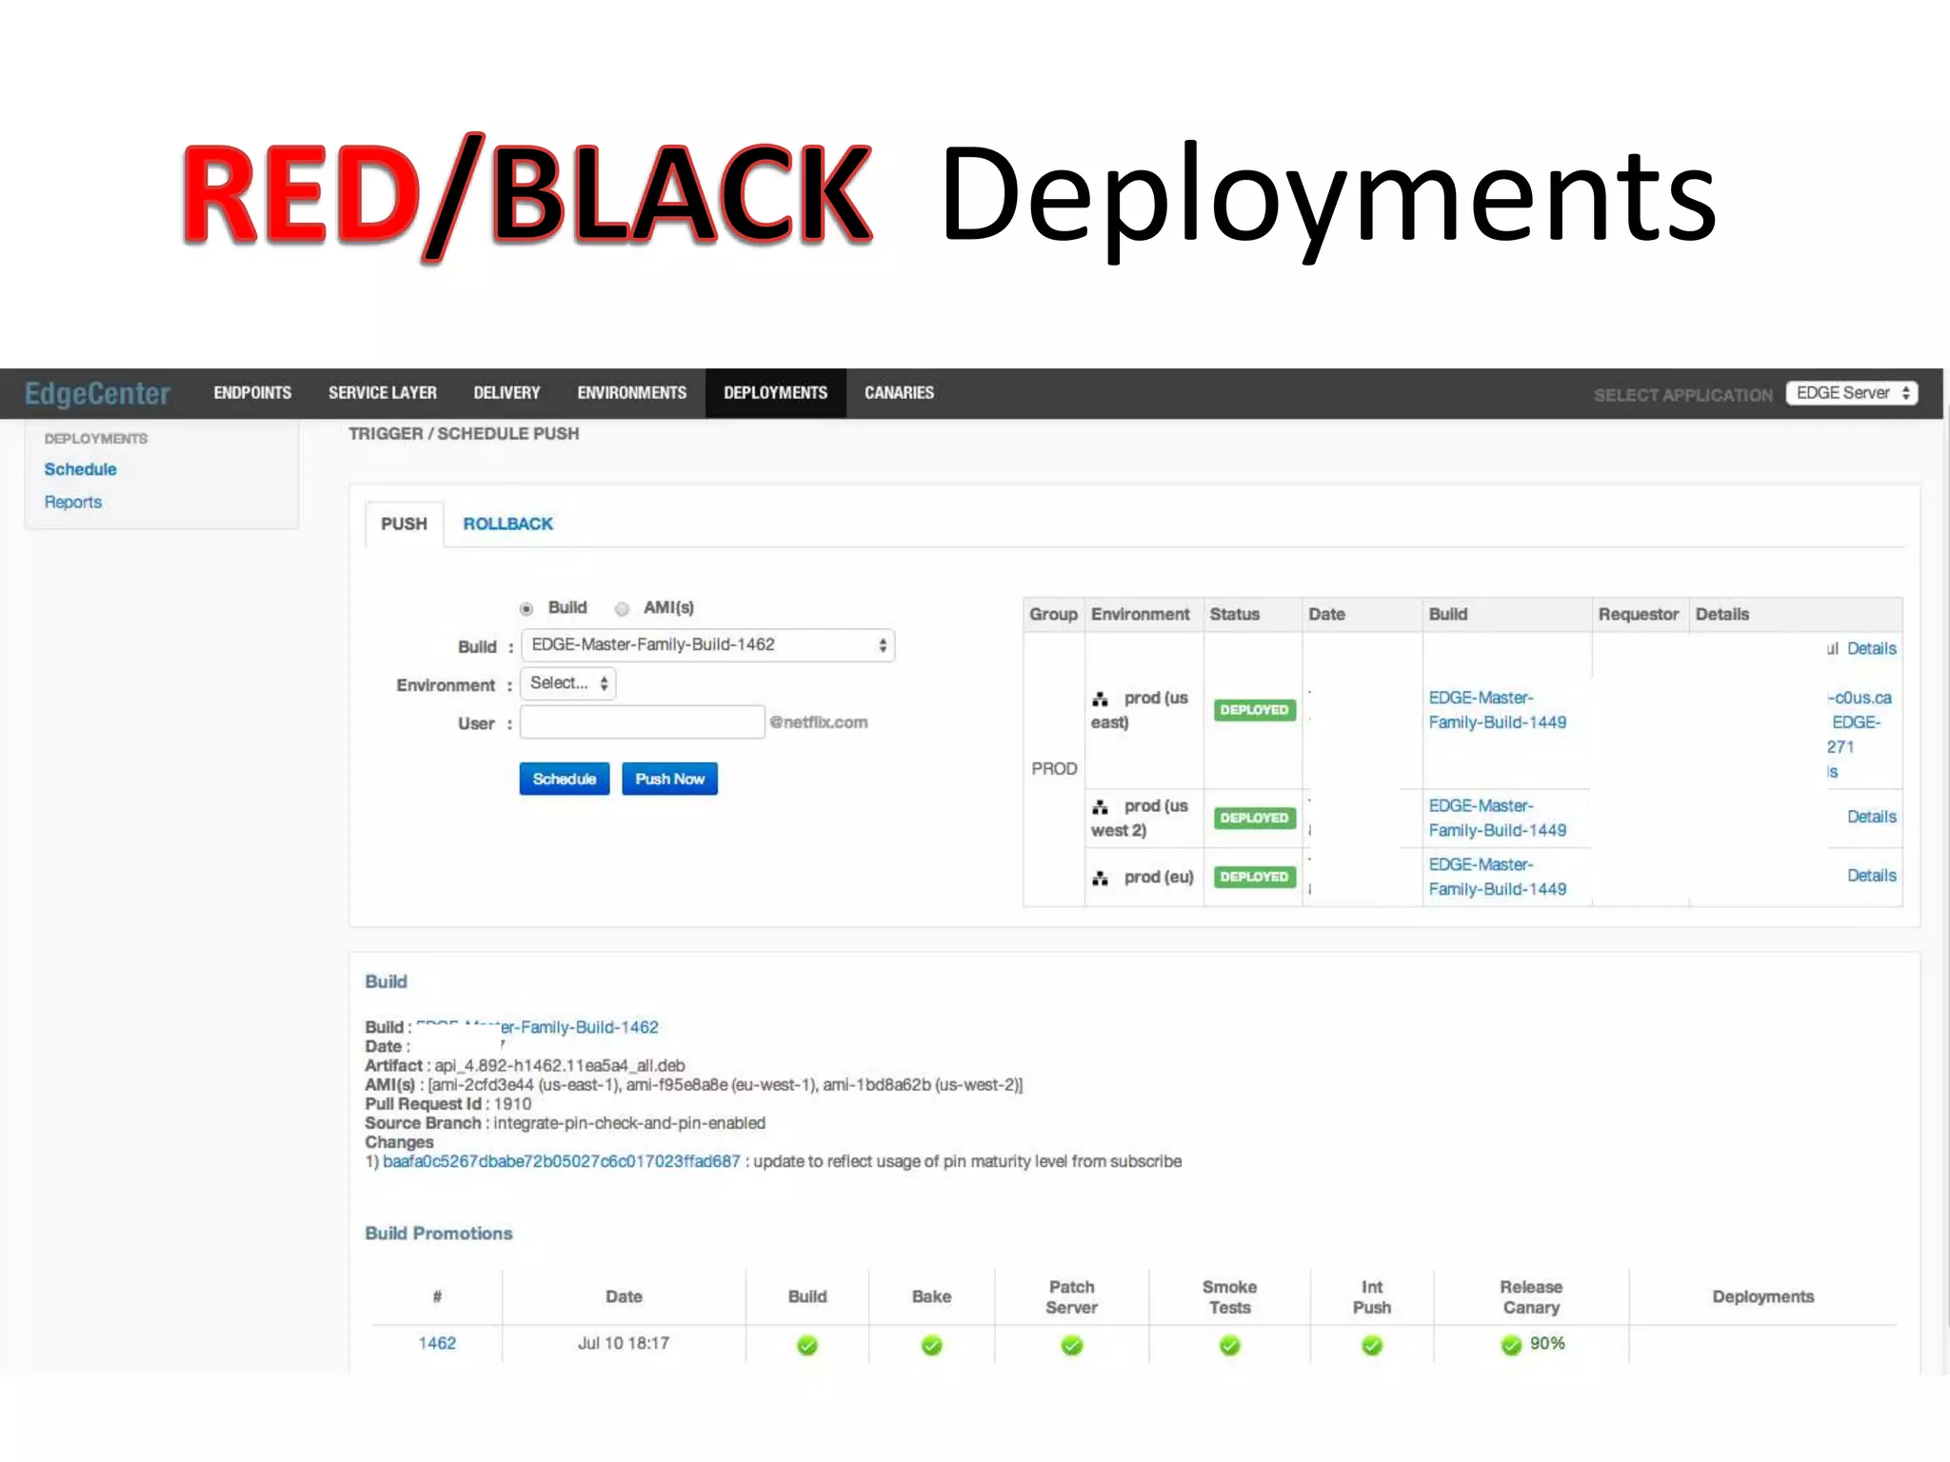Open the Environments menu
Viewport: 1950px width, 1462px height.
pos(631,393)
